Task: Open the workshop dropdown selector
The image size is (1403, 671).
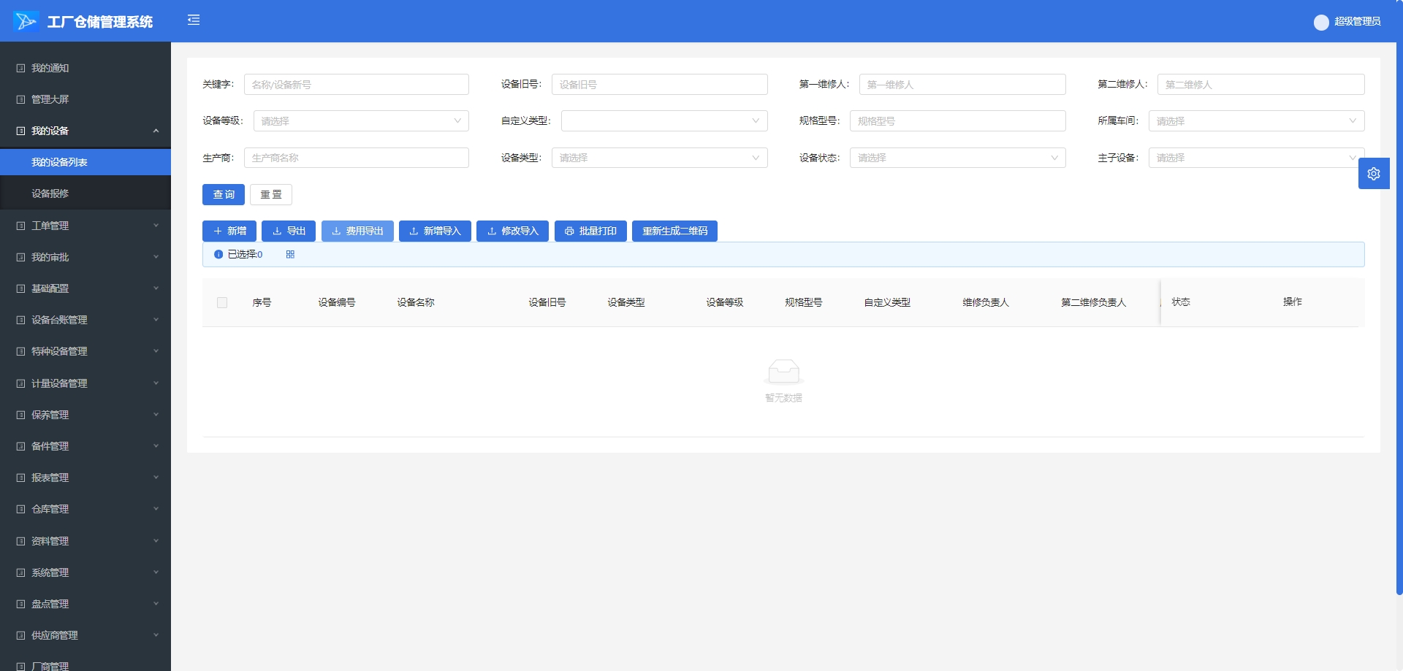Action: pyautogui.click(x=1255, y=121)
